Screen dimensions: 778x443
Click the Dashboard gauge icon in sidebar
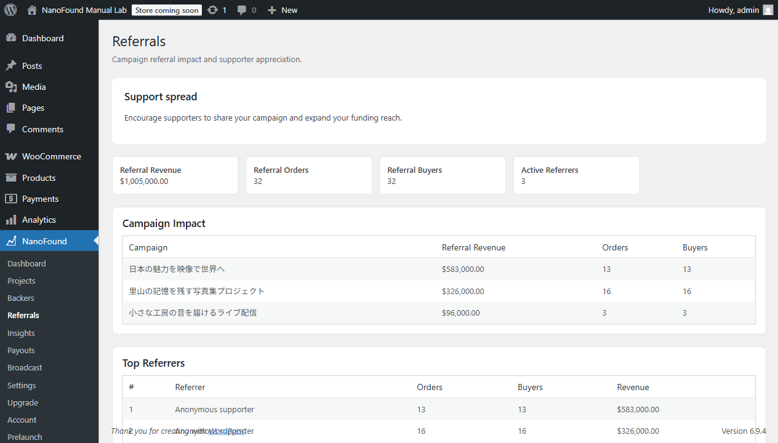11,38
